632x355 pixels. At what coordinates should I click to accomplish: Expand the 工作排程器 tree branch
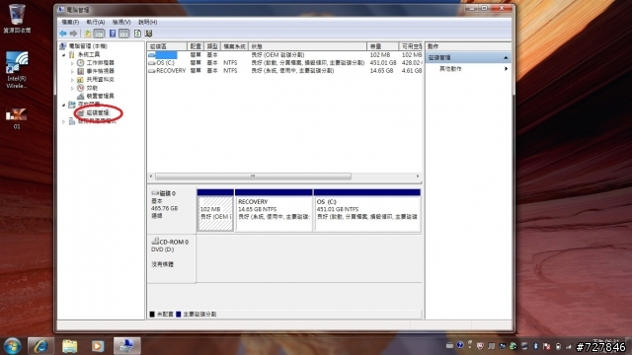72,63
